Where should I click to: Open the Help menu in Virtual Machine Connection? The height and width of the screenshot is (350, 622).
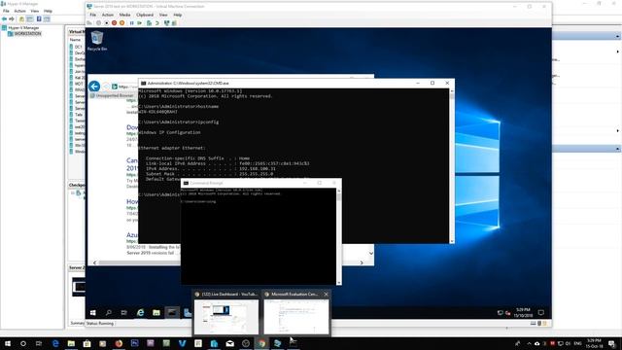[177, 15]
